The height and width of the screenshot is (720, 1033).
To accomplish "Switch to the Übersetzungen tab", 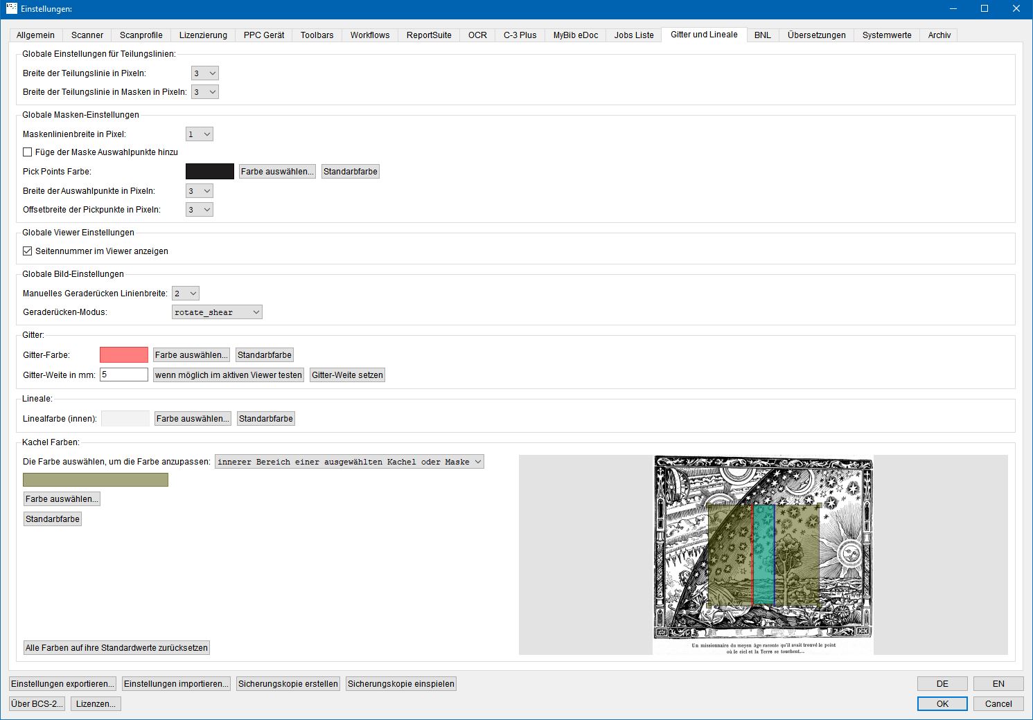I will [817, 35].
